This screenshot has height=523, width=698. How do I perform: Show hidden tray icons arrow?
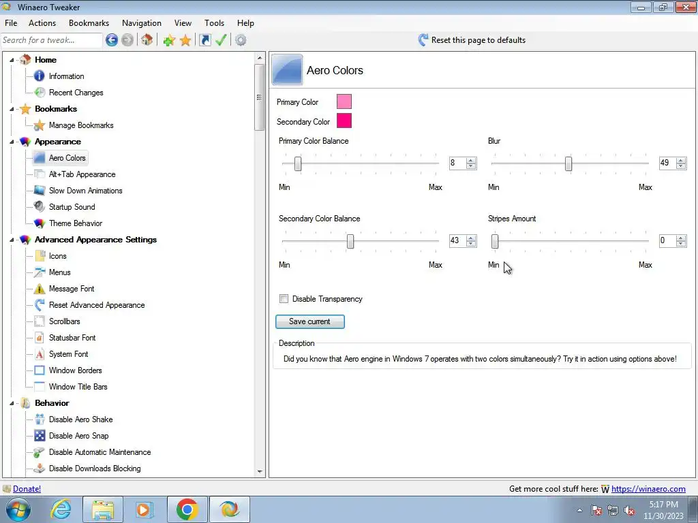pyautogui.click(x=579, y=510)
